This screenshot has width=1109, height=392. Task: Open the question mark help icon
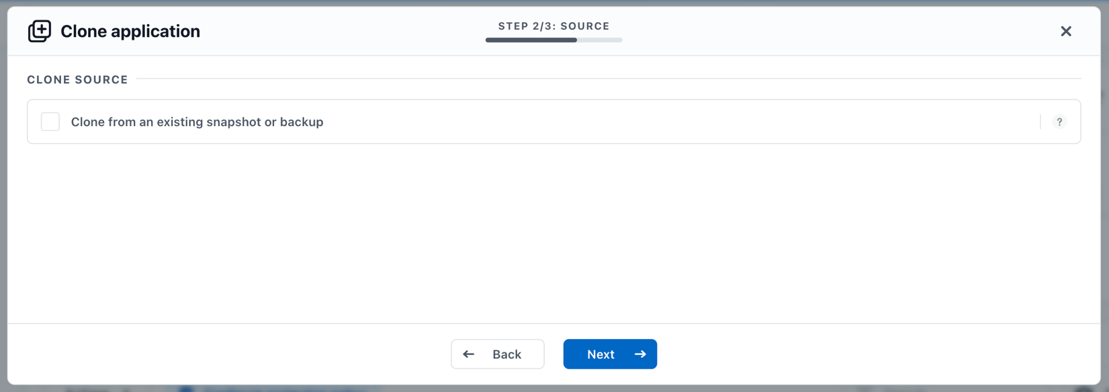[x=1059, y=121]
